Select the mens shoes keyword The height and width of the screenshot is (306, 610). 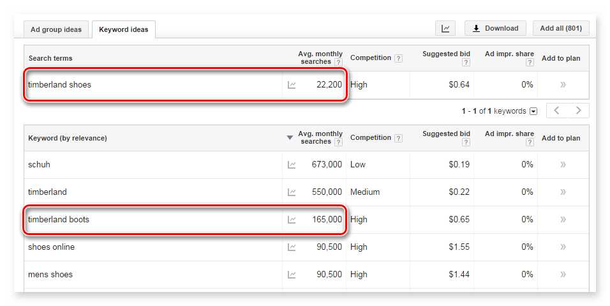(x=50, y=275)
